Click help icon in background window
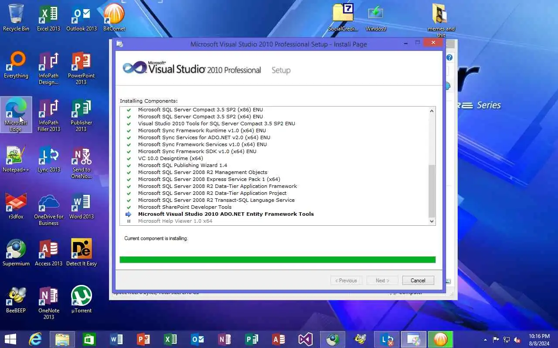This screenshot has height=348, width=558. tap(449, 57)
